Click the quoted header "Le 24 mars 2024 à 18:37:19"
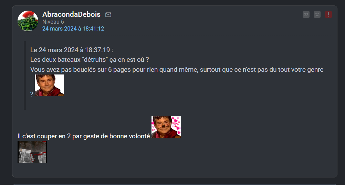This screenshot has width=345, height=185. tap(72, 50)
